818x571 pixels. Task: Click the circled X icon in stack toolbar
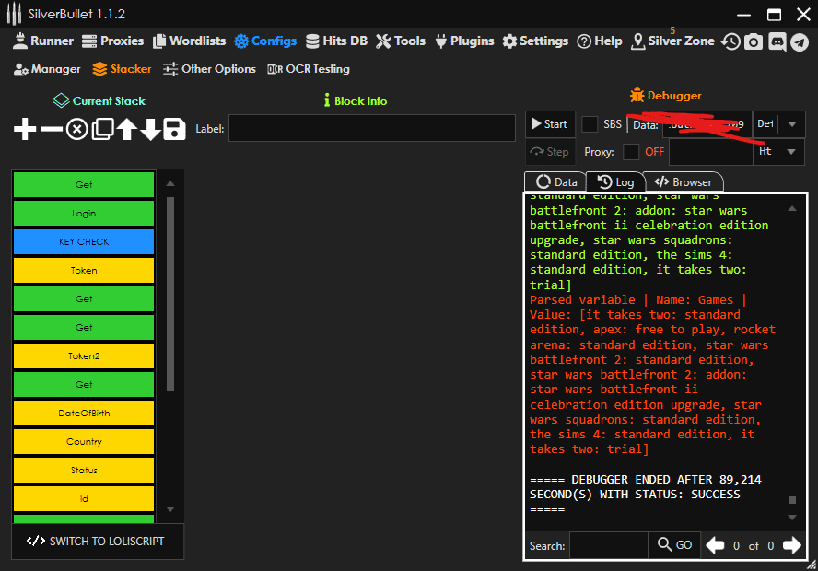(x=76, y=130)
